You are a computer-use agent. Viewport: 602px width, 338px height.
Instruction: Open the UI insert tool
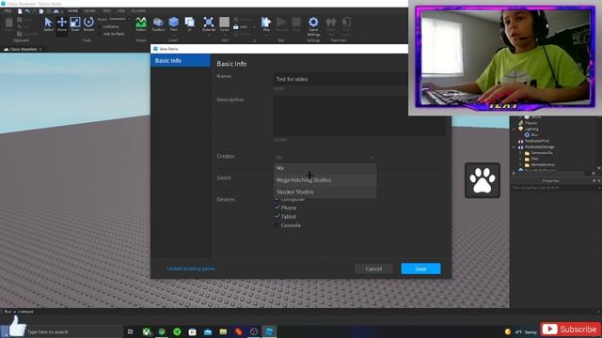point(190,23)
